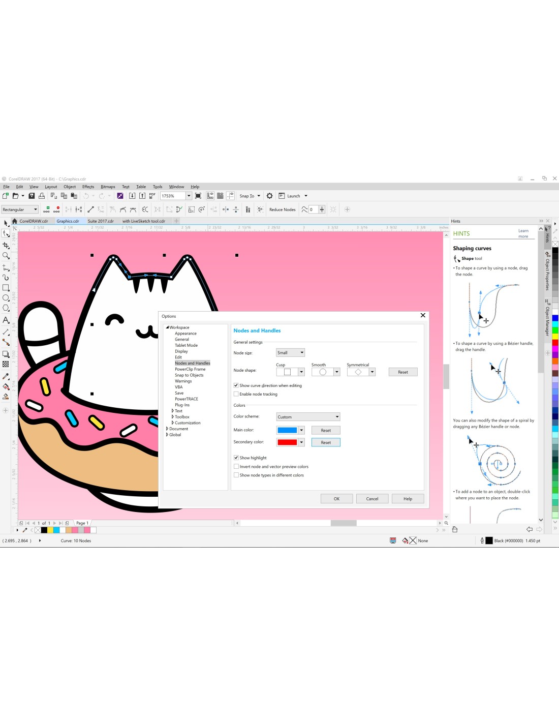The image size is (559, 723).
Task: Select the Ellipse tool
Action: 6,298
